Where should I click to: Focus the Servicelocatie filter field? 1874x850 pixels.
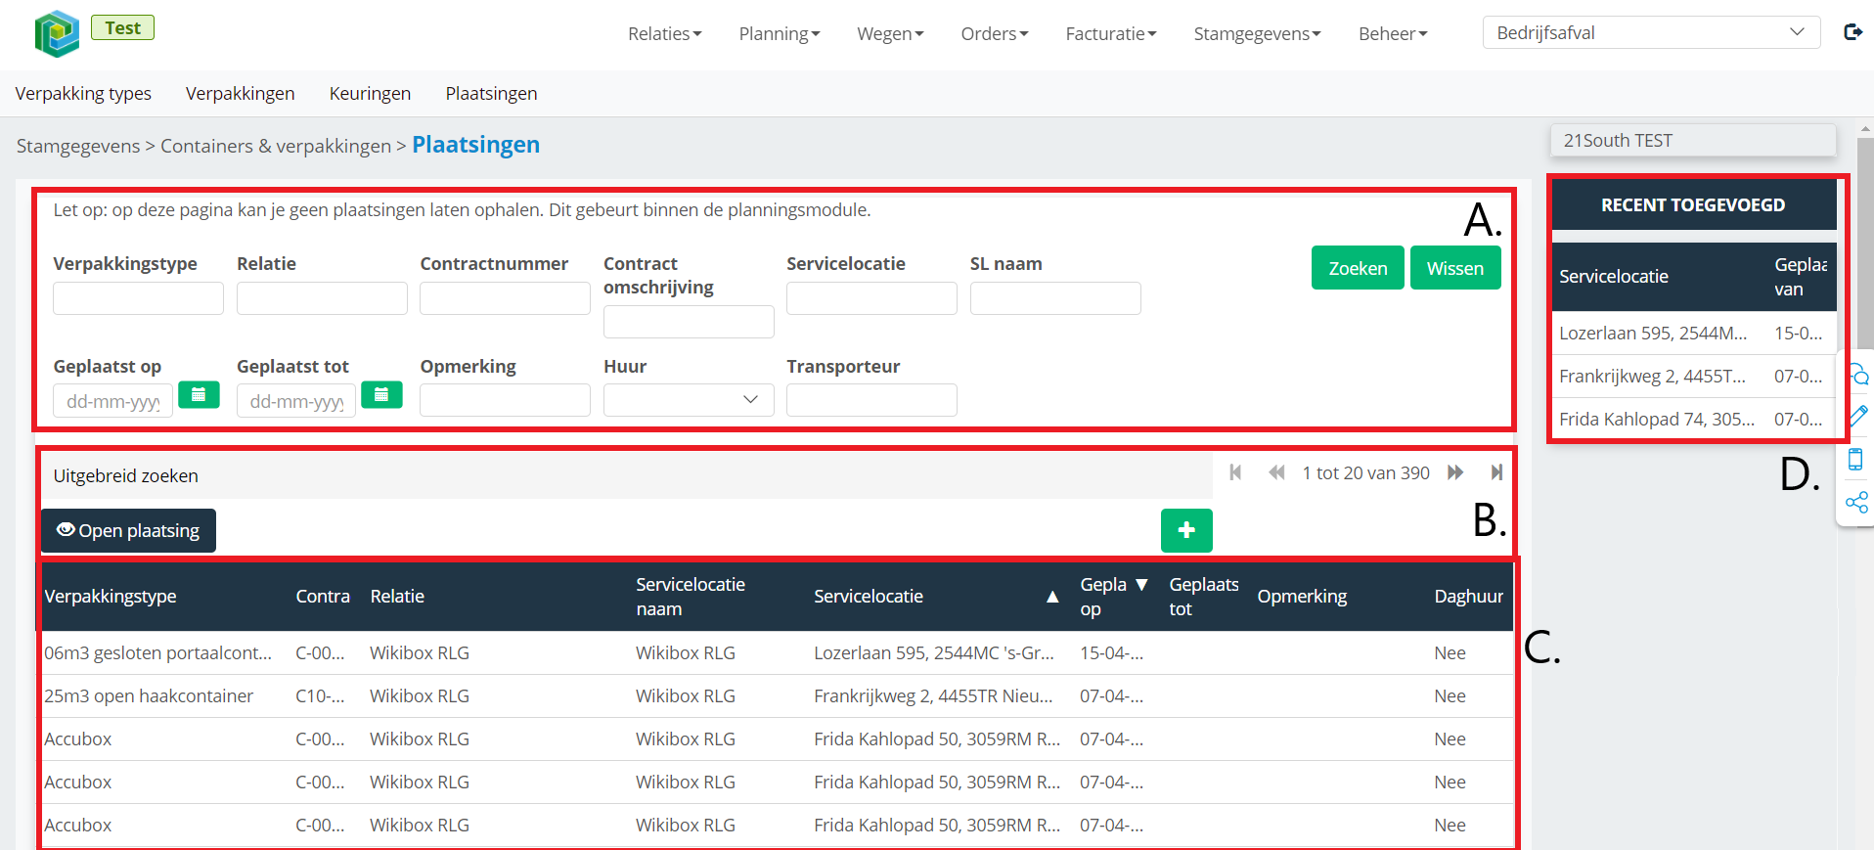click(871, 298)
